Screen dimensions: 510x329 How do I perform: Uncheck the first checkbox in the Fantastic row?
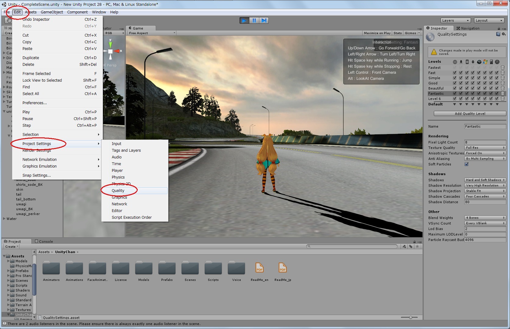point(455,94)
